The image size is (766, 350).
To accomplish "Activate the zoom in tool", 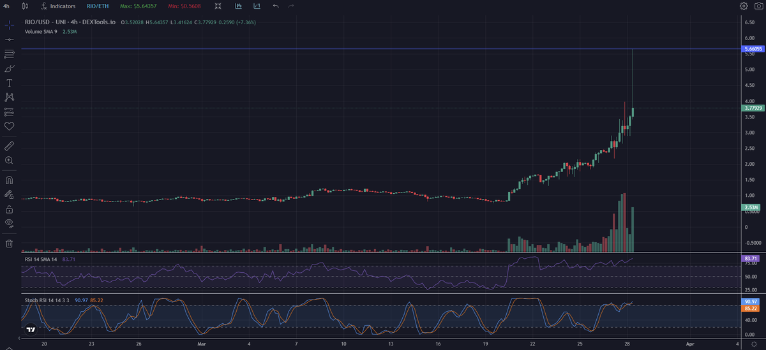I will pos(9,161).
